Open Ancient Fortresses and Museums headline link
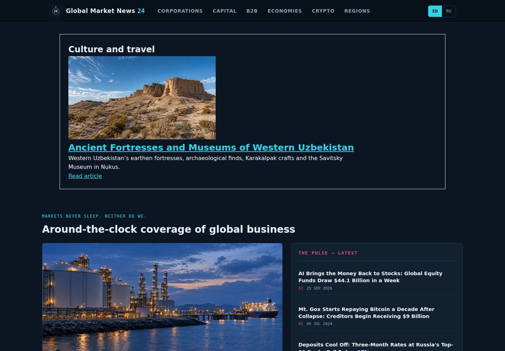 tap(211, 147)
